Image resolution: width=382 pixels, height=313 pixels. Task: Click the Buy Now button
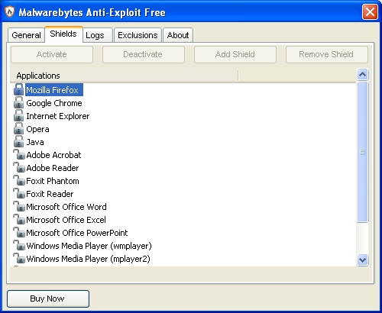tap(48, 298)
